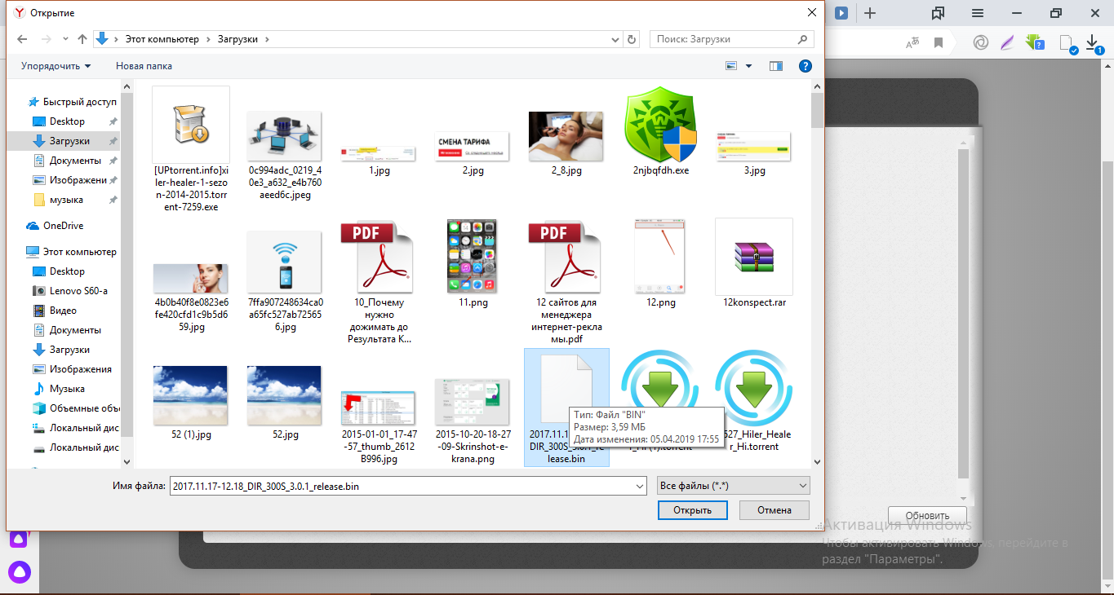
Task: Select the UPtorrent.info torrent-7259.exe installer file
Action: tap(191, 150)
